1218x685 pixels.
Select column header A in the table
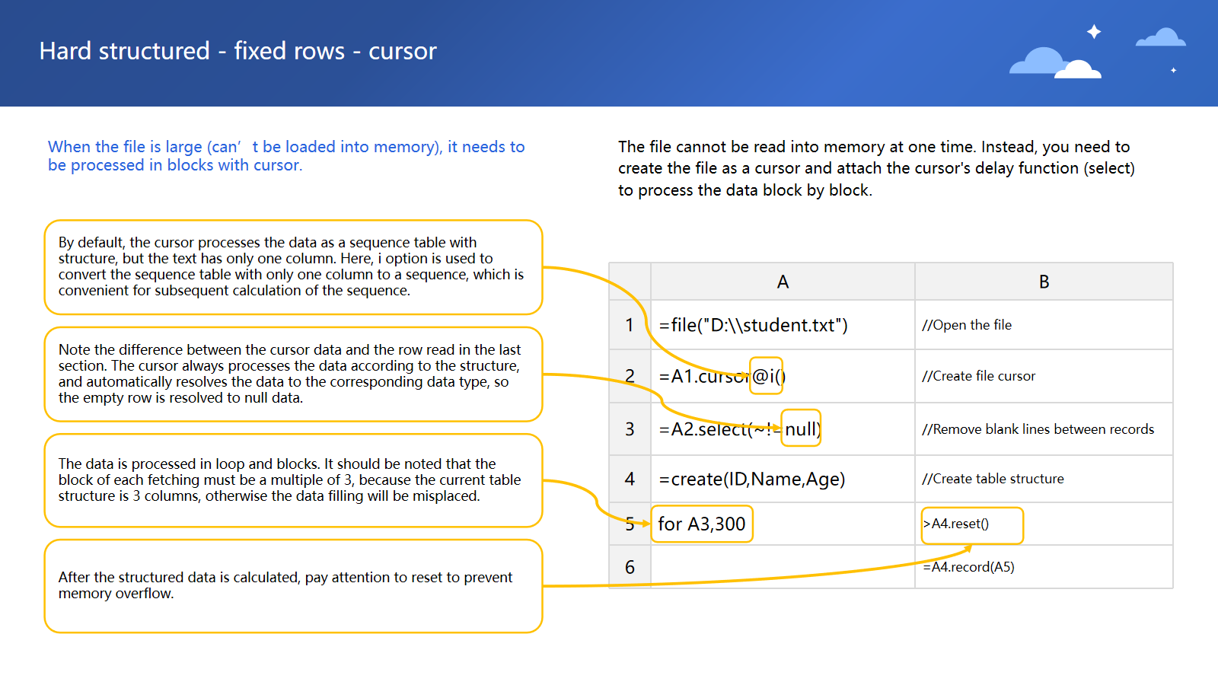coord(783,282)
